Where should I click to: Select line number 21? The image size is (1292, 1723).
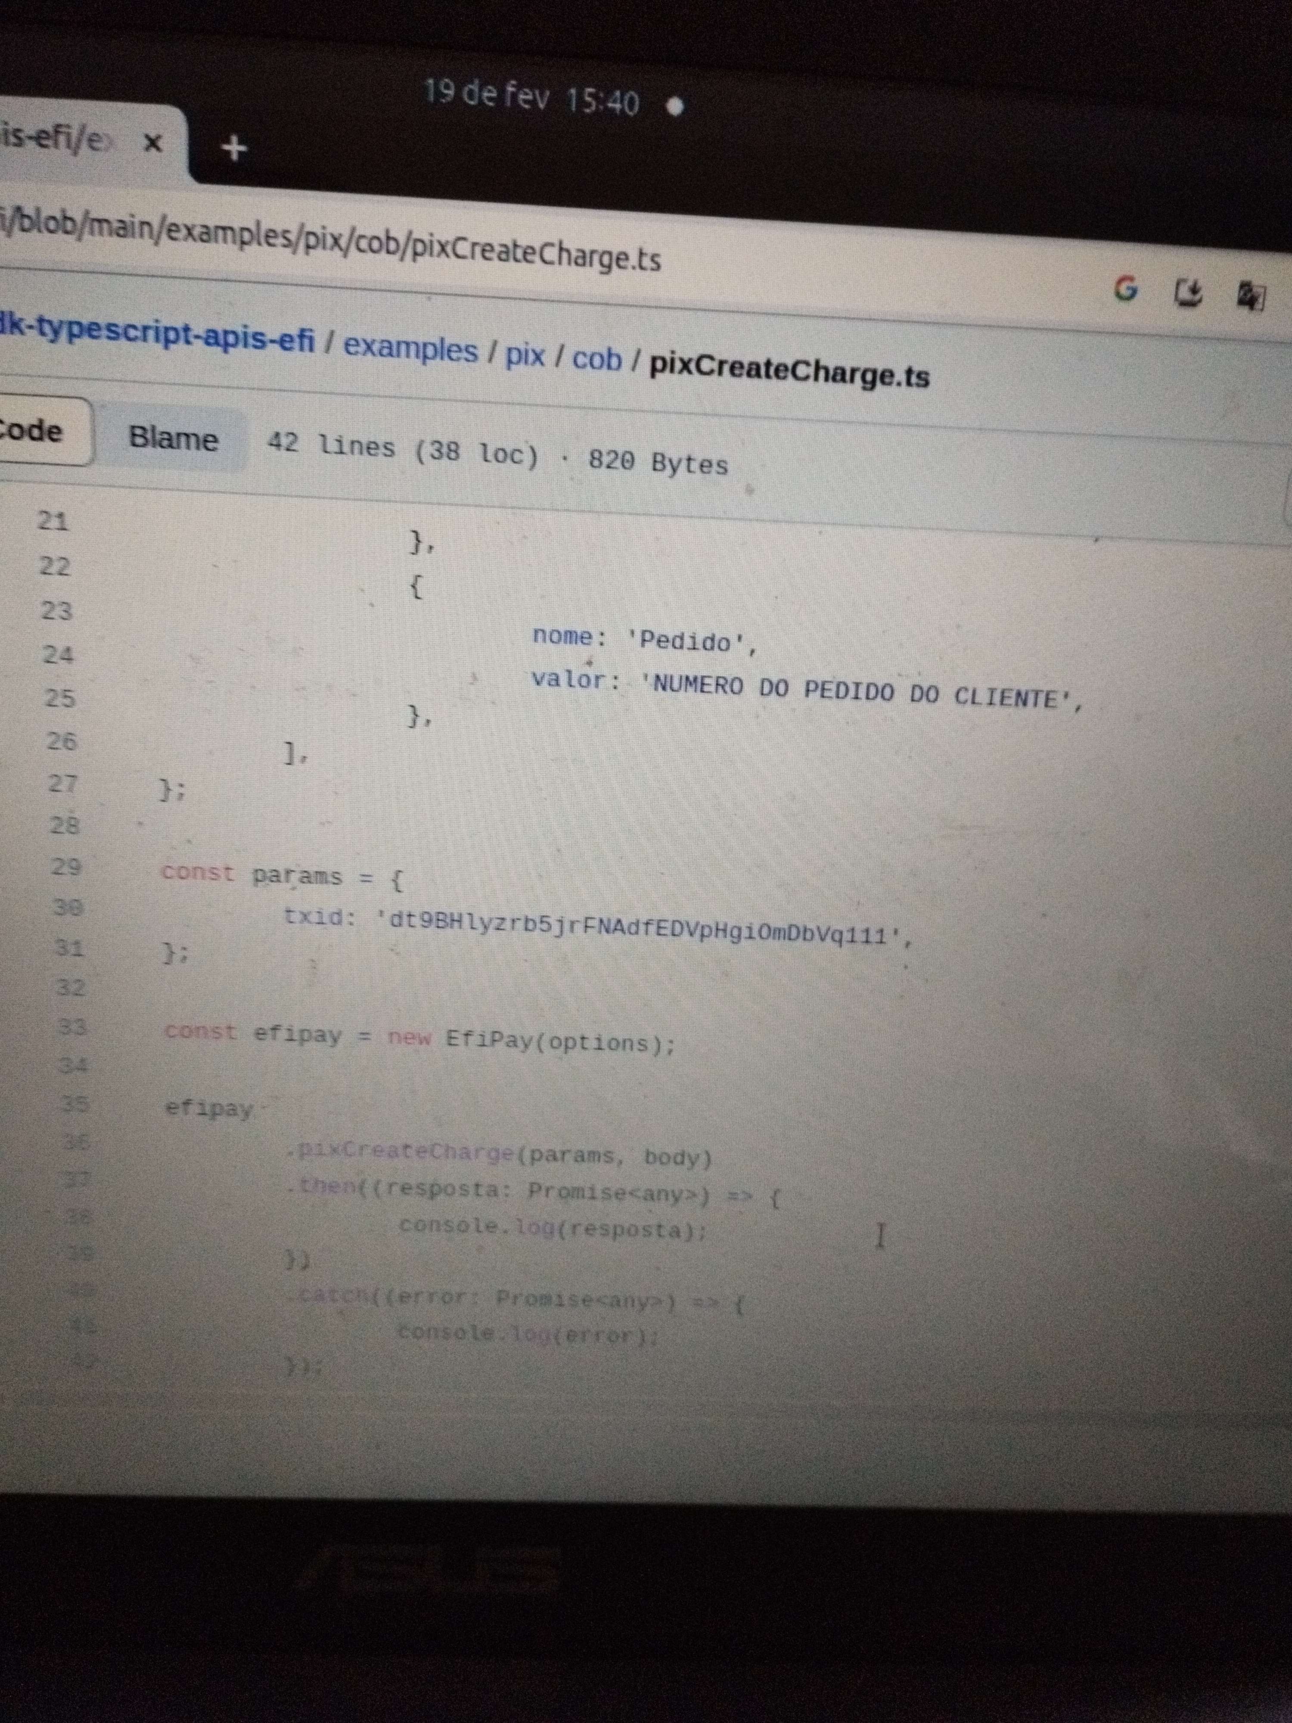[x=53, y=520]
